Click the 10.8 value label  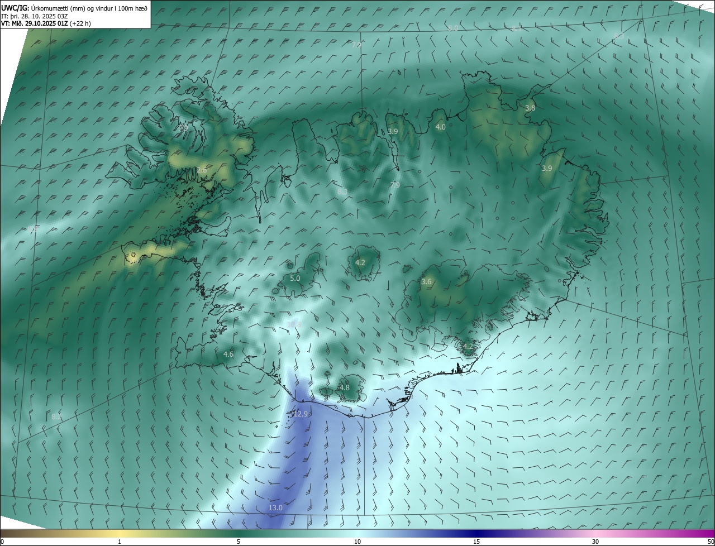click(x=294, y=324)
